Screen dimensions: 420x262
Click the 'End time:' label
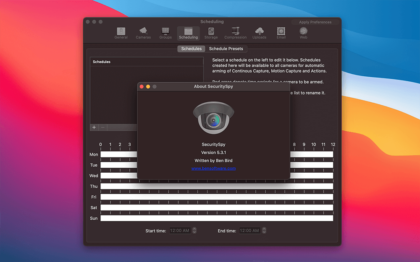[x=227, y=231]
